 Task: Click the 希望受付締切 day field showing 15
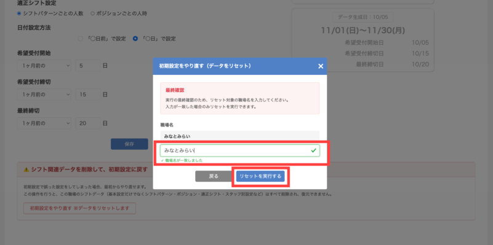88,95
